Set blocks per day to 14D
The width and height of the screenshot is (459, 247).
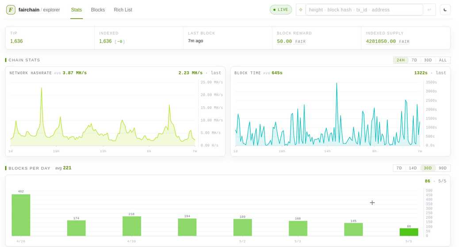413,168
